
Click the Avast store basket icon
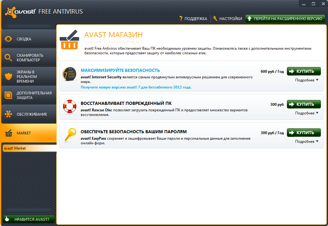(x=70, y=40)
